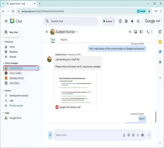
Task: Open the web space
Action: coord(11,101)
